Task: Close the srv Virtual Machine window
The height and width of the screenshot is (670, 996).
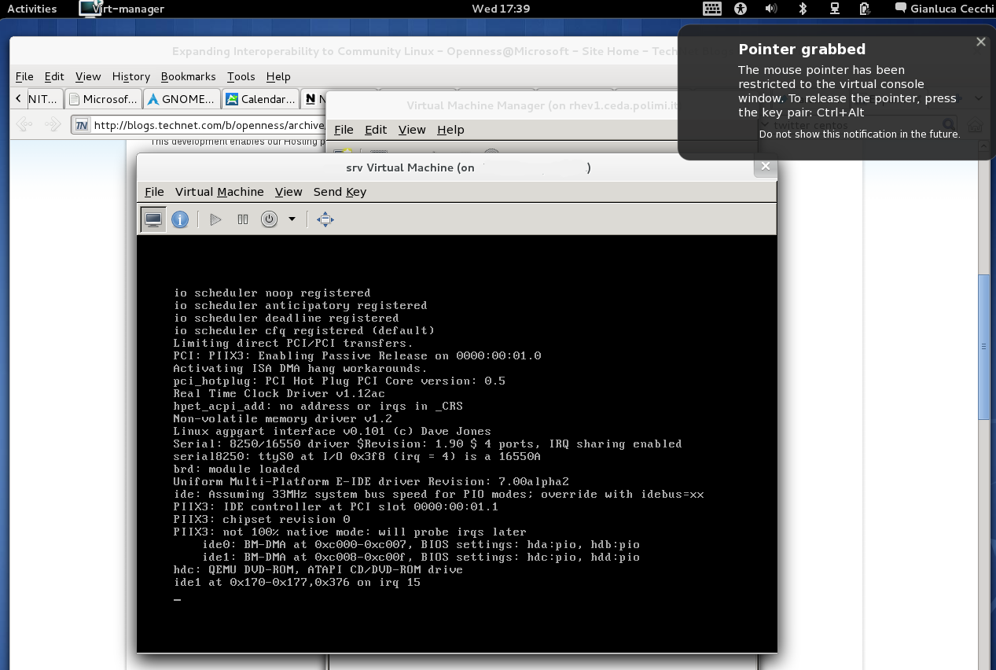Action: click(x=765, y=166)
